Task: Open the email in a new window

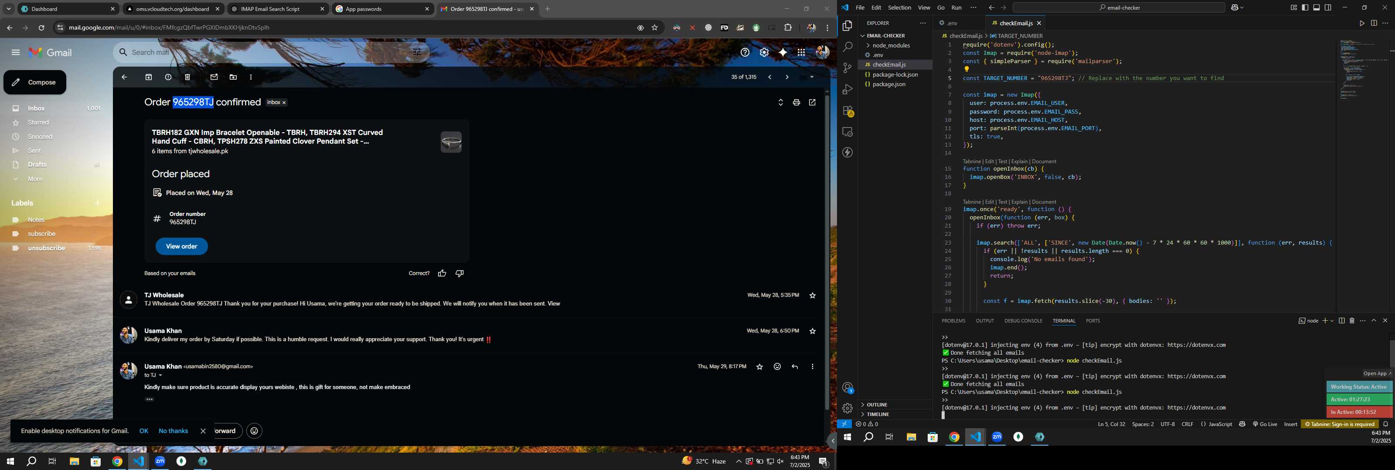Action: point(812,103)
